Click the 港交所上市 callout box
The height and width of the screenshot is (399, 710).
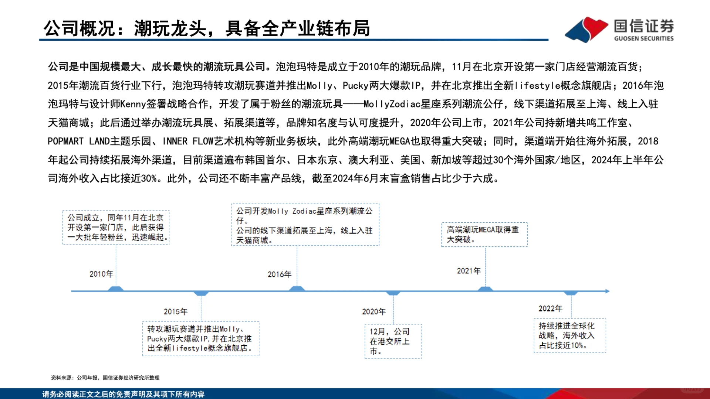(393, 341)
